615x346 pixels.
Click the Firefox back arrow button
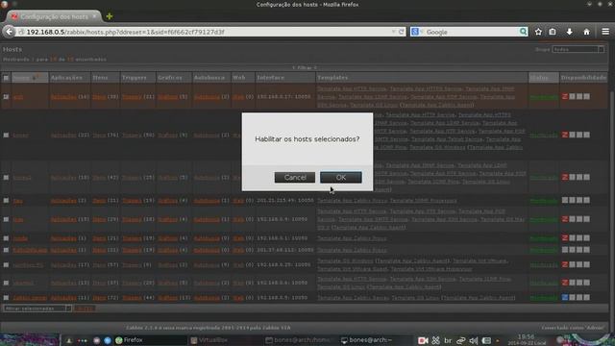coord(9,32)
